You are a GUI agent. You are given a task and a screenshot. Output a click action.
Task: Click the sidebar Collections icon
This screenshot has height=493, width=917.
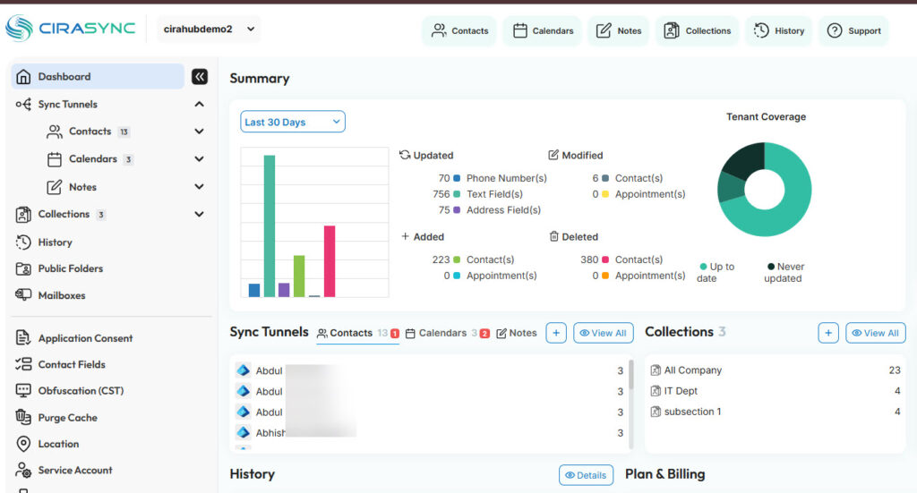23,215
